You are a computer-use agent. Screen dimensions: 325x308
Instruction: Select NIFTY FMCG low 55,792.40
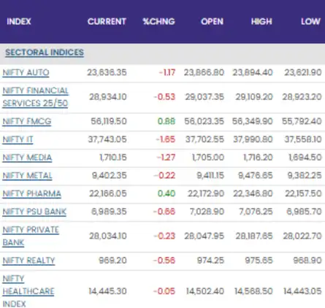(302, 121)
